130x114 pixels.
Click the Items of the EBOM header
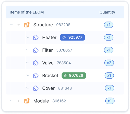tap(27, 12)
